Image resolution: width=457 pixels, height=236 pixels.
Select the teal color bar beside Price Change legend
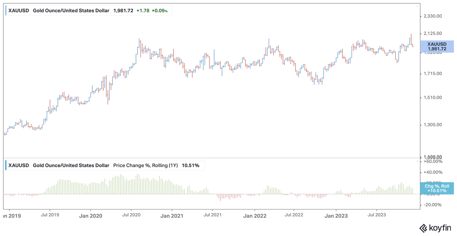(x=6, y=165)
